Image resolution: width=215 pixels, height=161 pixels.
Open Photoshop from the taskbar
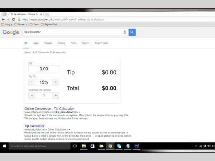137,146
